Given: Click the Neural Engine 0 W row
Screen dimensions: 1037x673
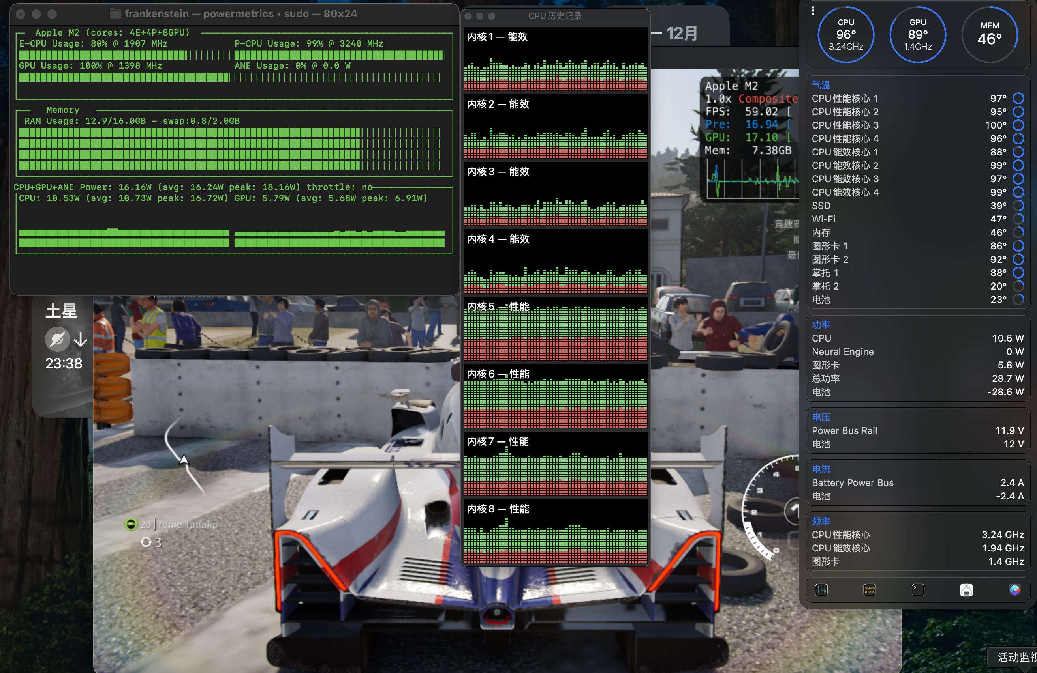Looking at the screenshot, I should click(x=918, y=352).
